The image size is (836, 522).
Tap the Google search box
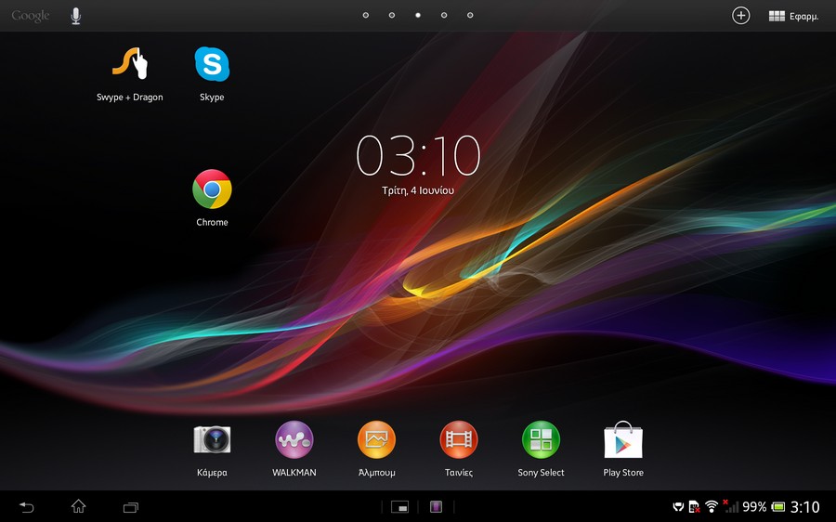point(31,16)
